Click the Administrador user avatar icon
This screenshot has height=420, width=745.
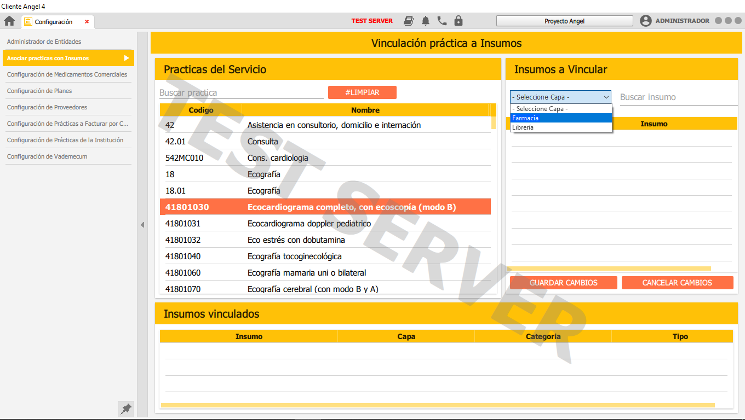646,21
